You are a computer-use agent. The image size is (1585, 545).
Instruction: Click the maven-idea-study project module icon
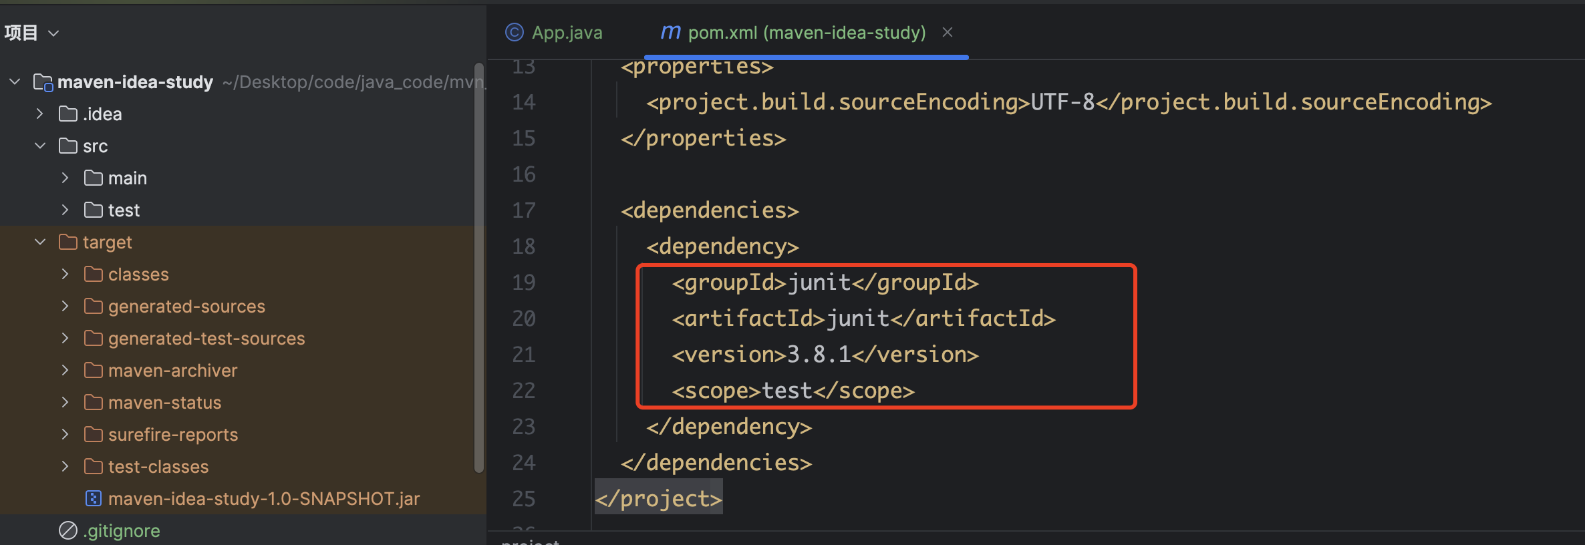(x=43, y=82)
